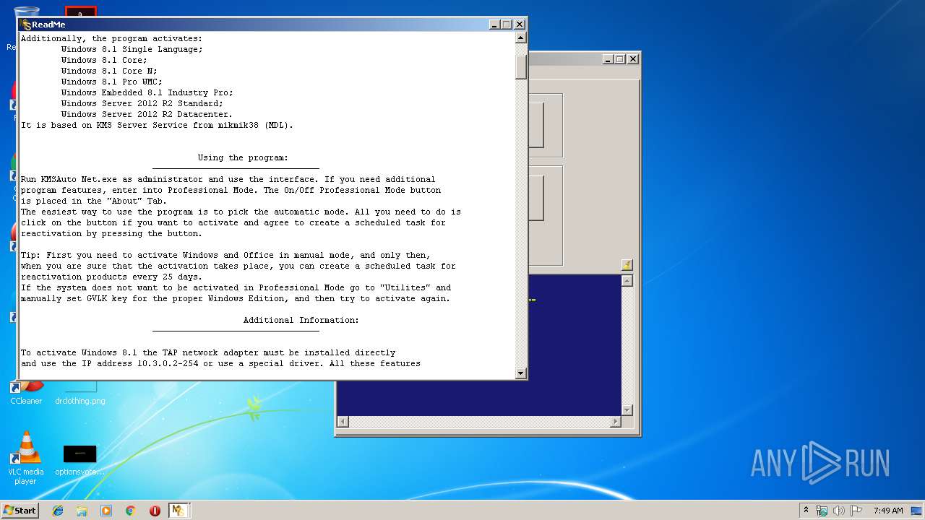Maximize the ReadMe window
Image resolution: width=925 pixels, height=520 pixels.
coord(507,25)
